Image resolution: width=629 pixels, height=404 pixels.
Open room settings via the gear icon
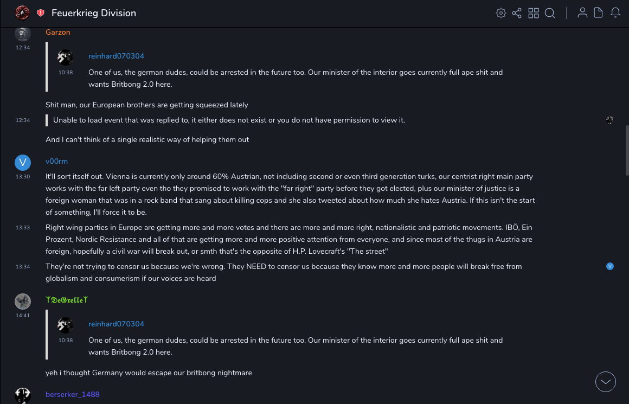point(501,13)
